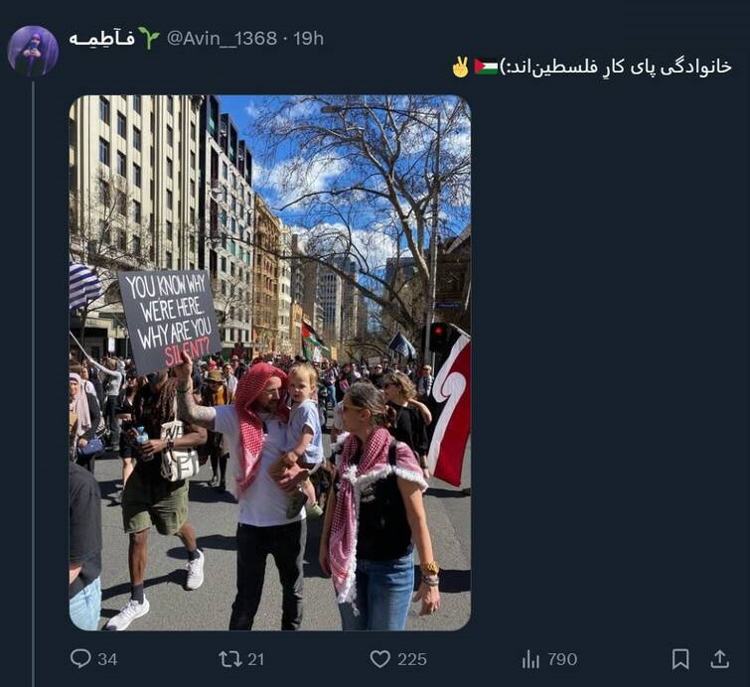Image resolution: width=750 pixels, height=687 pixels.
Task: Like the tweet with the heart icon
Action: (380, 659)
